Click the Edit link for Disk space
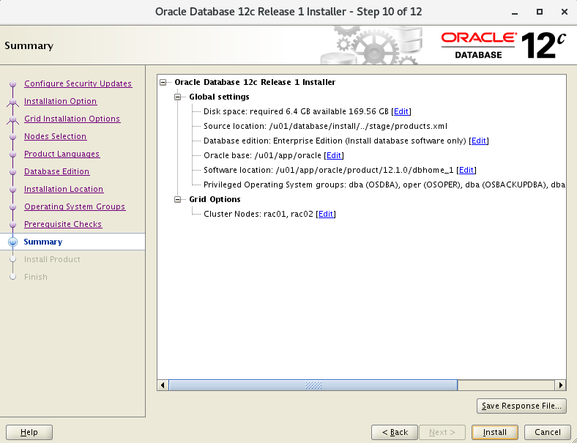Screen dimensions: 577x443 pyautogui.click(x=401, y=111)
